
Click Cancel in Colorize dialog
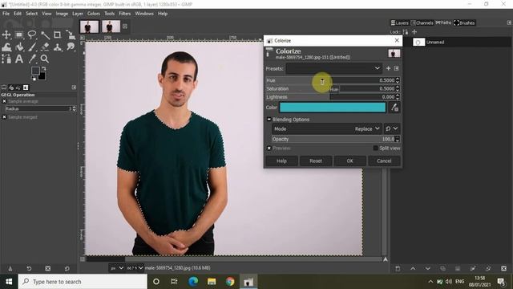384,161
